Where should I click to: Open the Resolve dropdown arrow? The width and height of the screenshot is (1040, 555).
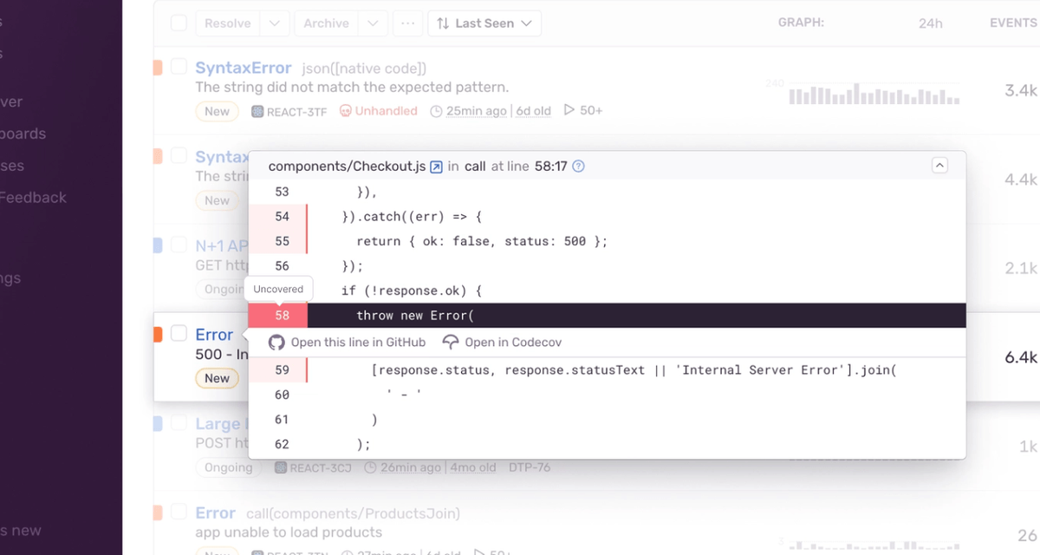click(273, 23)
